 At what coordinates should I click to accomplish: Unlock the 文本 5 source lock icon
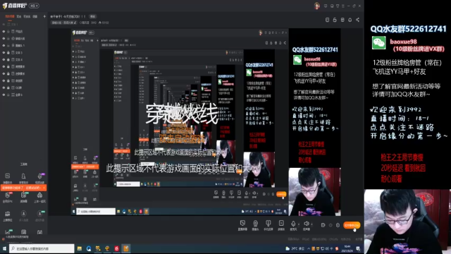(x=8, y=52)
